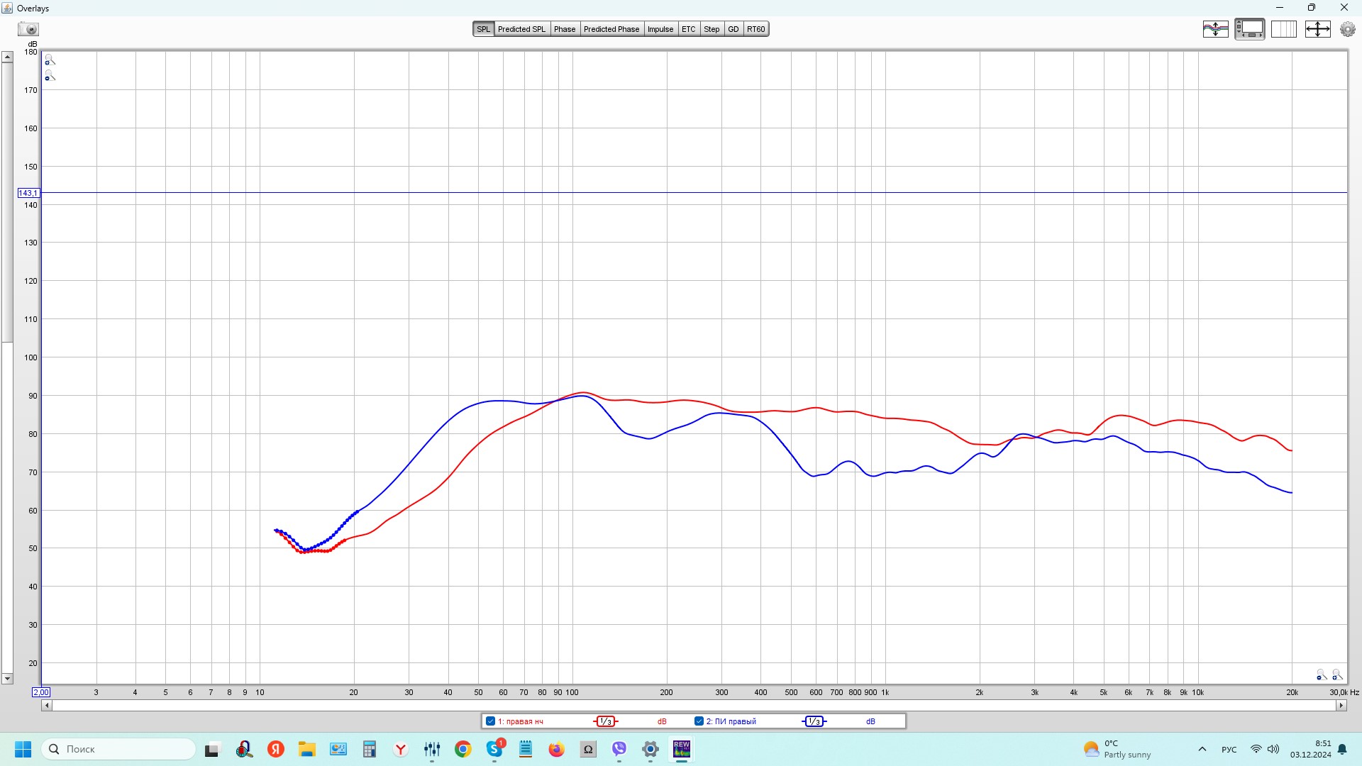This screenshot has height=766, width=1362.
Task: Open the mixer sliders app on taskbar
Action: pyautogui.click(x=432, y=749)
